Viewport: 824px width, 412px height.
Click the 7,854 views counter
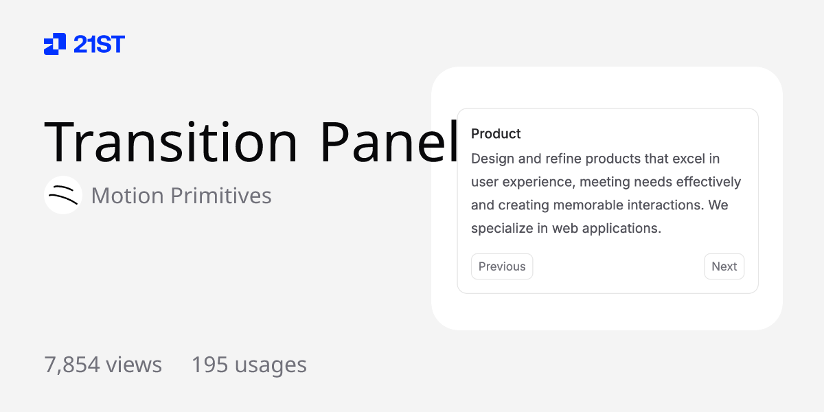coord(103,365)
